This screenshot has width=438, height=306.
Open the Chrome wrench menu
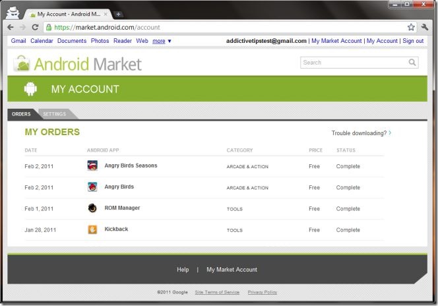pyautogui.click(x=425, y=27)
